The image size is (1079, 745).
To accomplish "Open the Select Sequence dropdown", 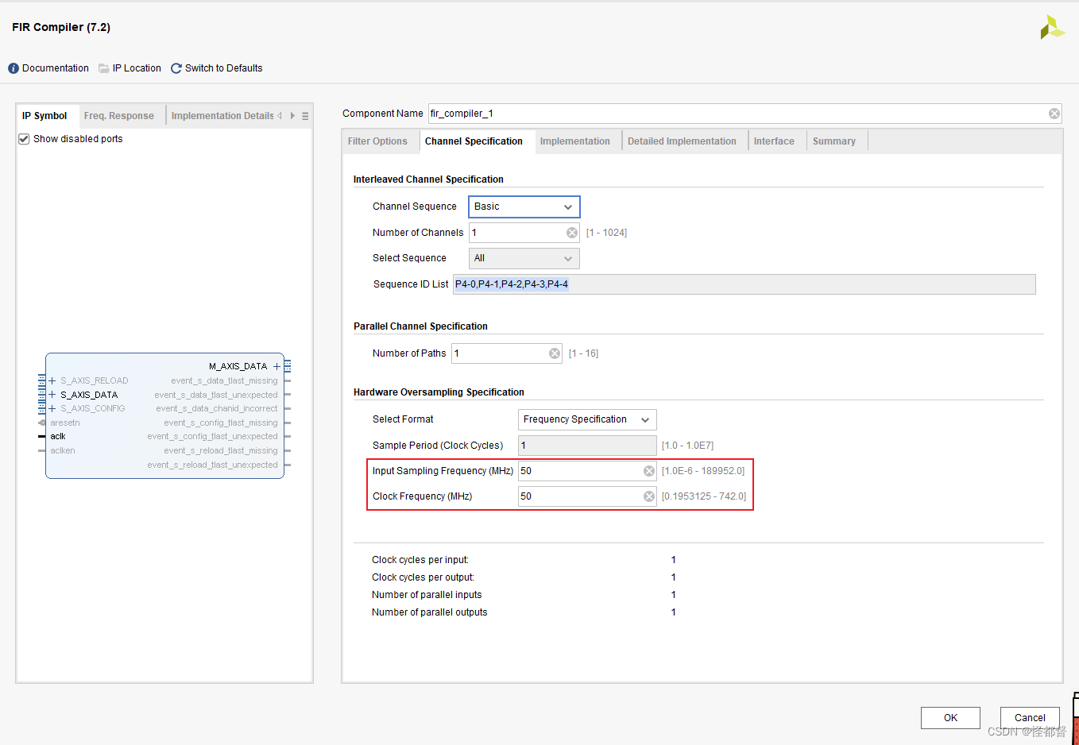I will tap(524, 258).
